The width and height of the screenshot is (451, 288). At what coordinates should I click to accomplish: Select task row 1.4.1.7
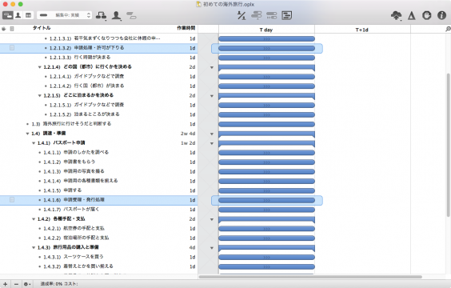tap(99, 209)
